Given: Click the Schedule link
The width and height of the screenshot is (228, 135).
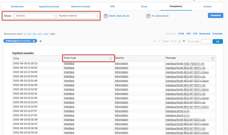Looking at the screenshot, I should (x=217, y=34).
